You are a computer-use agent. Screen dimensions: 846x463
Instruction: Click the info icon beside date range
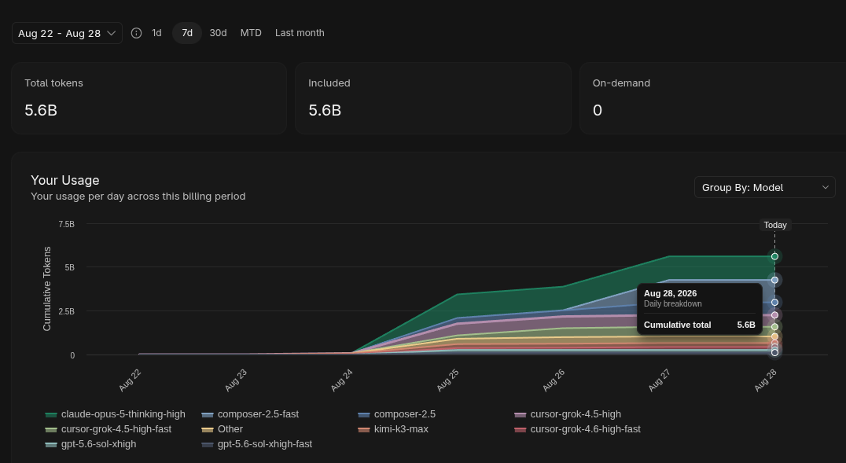tap(137, 33)
